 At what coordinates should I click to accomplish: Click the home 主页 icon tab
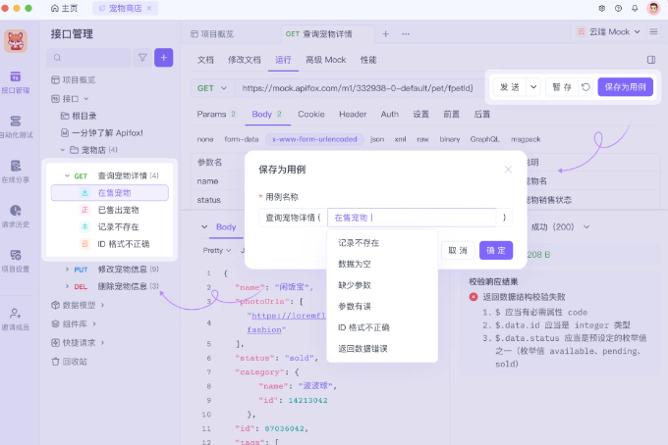64,8
